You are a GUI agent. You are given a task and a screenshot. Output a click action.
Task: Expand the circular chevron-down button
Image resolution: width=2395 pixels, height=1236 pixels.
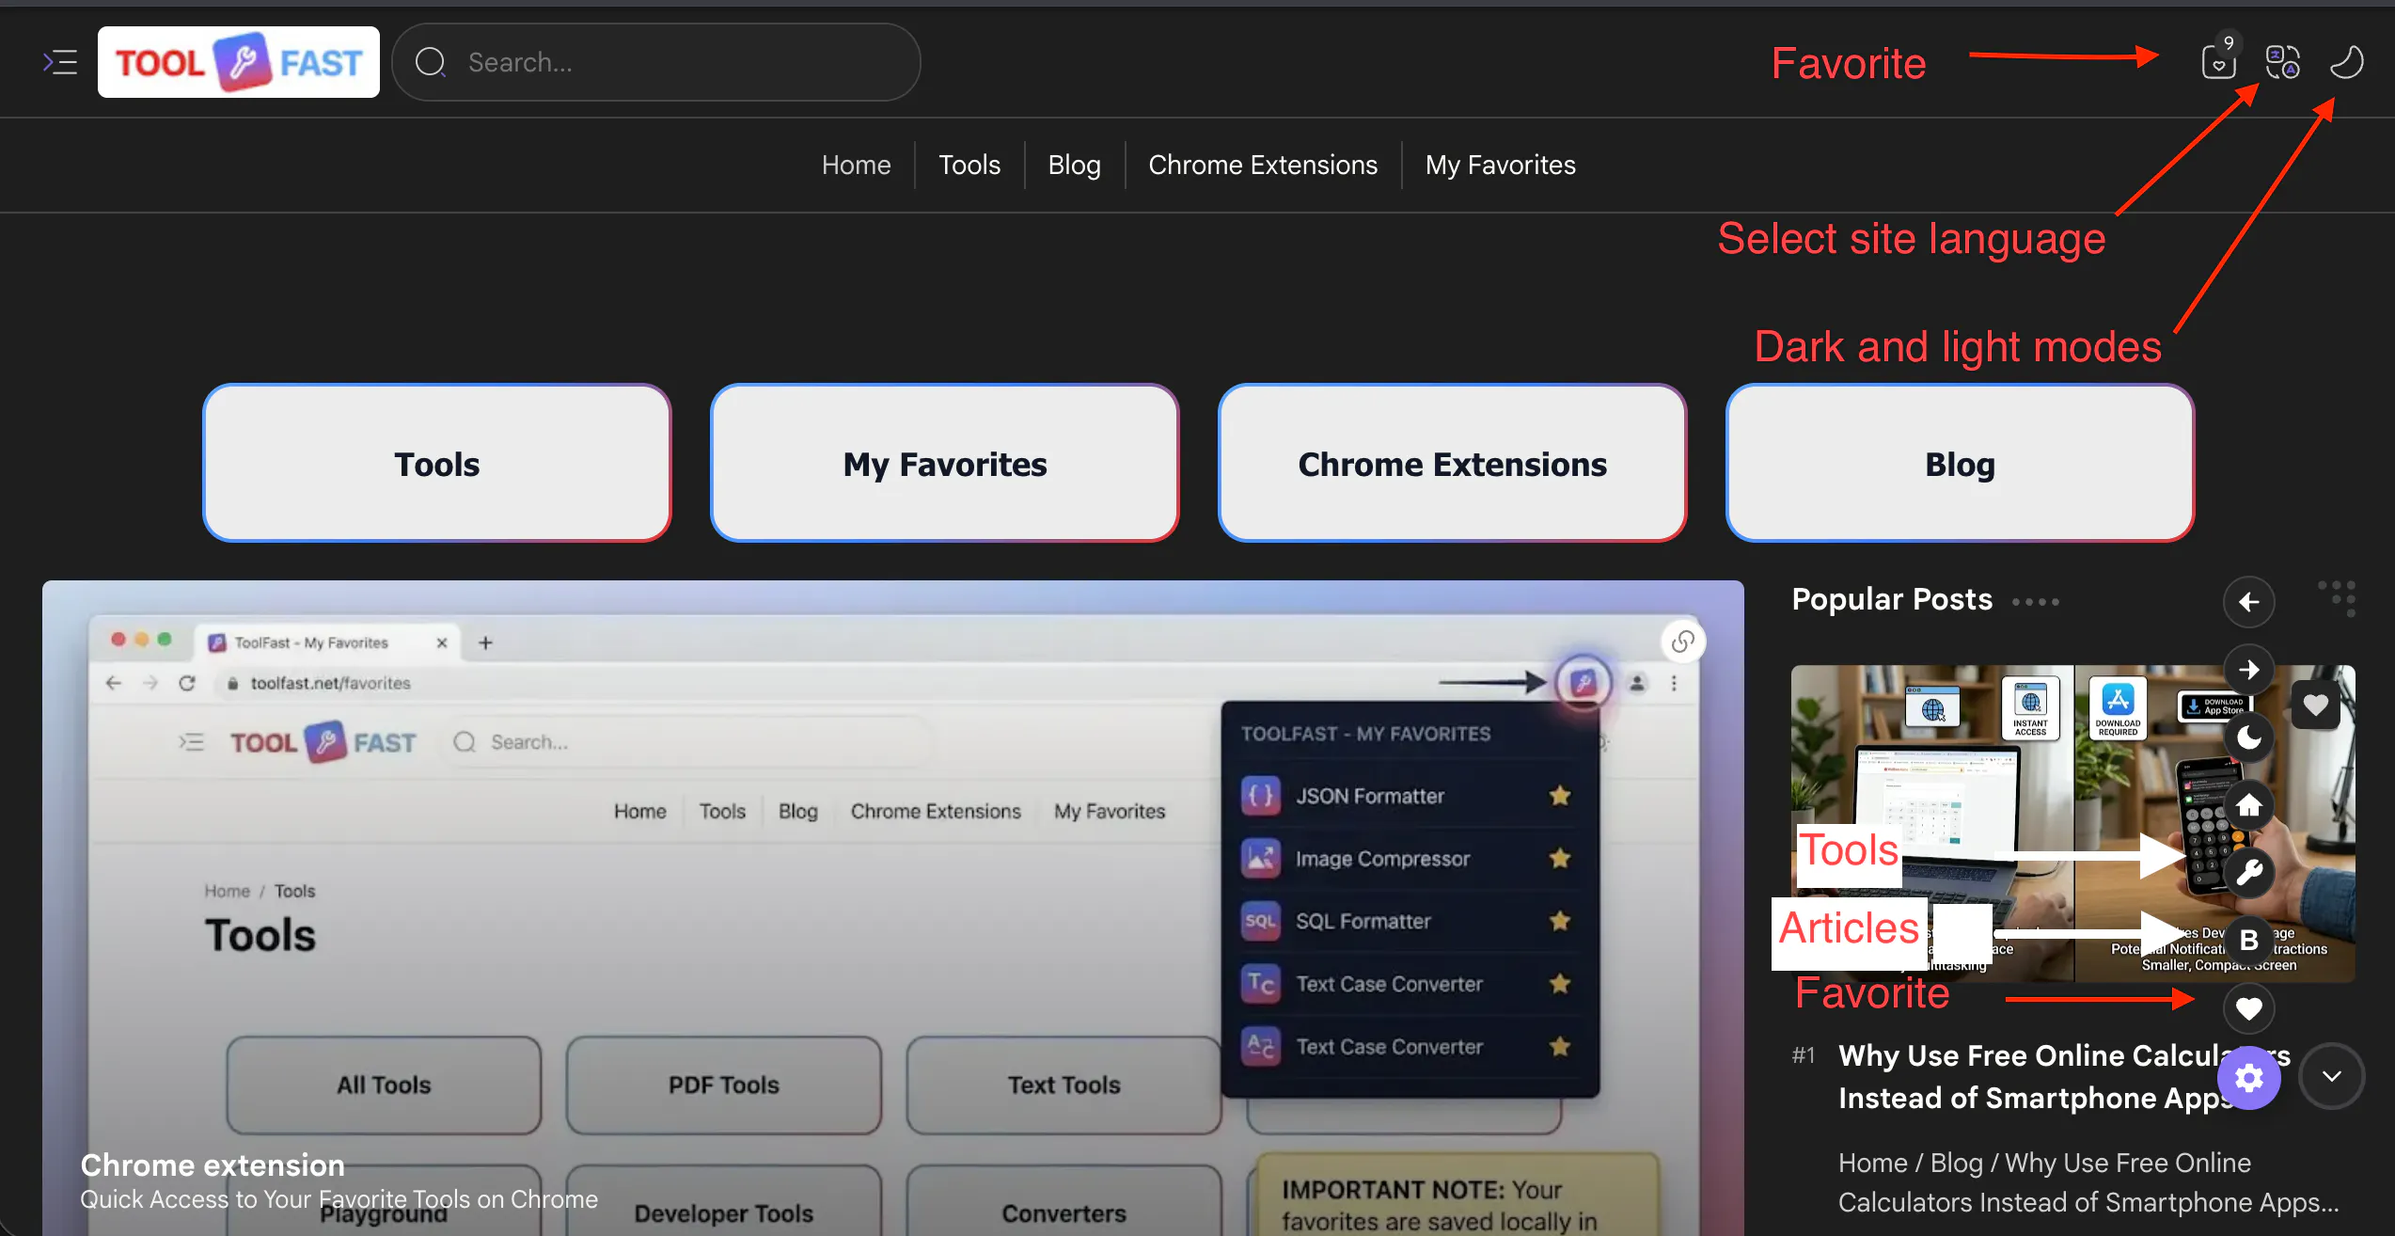2332,1076
